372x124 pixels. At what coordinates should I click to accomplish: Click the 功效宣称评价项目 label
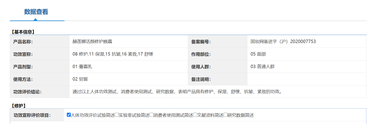[x=32, y=115]
